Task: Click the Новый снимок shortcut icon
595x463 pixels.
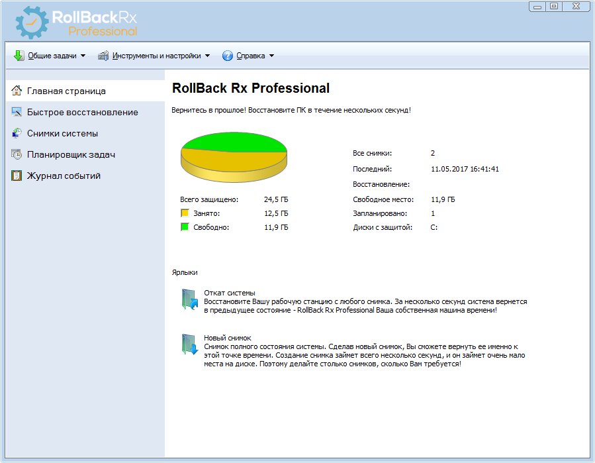Action: [x=190, y=345]
